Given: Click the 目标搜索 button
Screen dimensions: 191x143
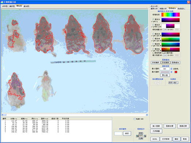Looking at the screenshot, I should click(x=165, y=63).
